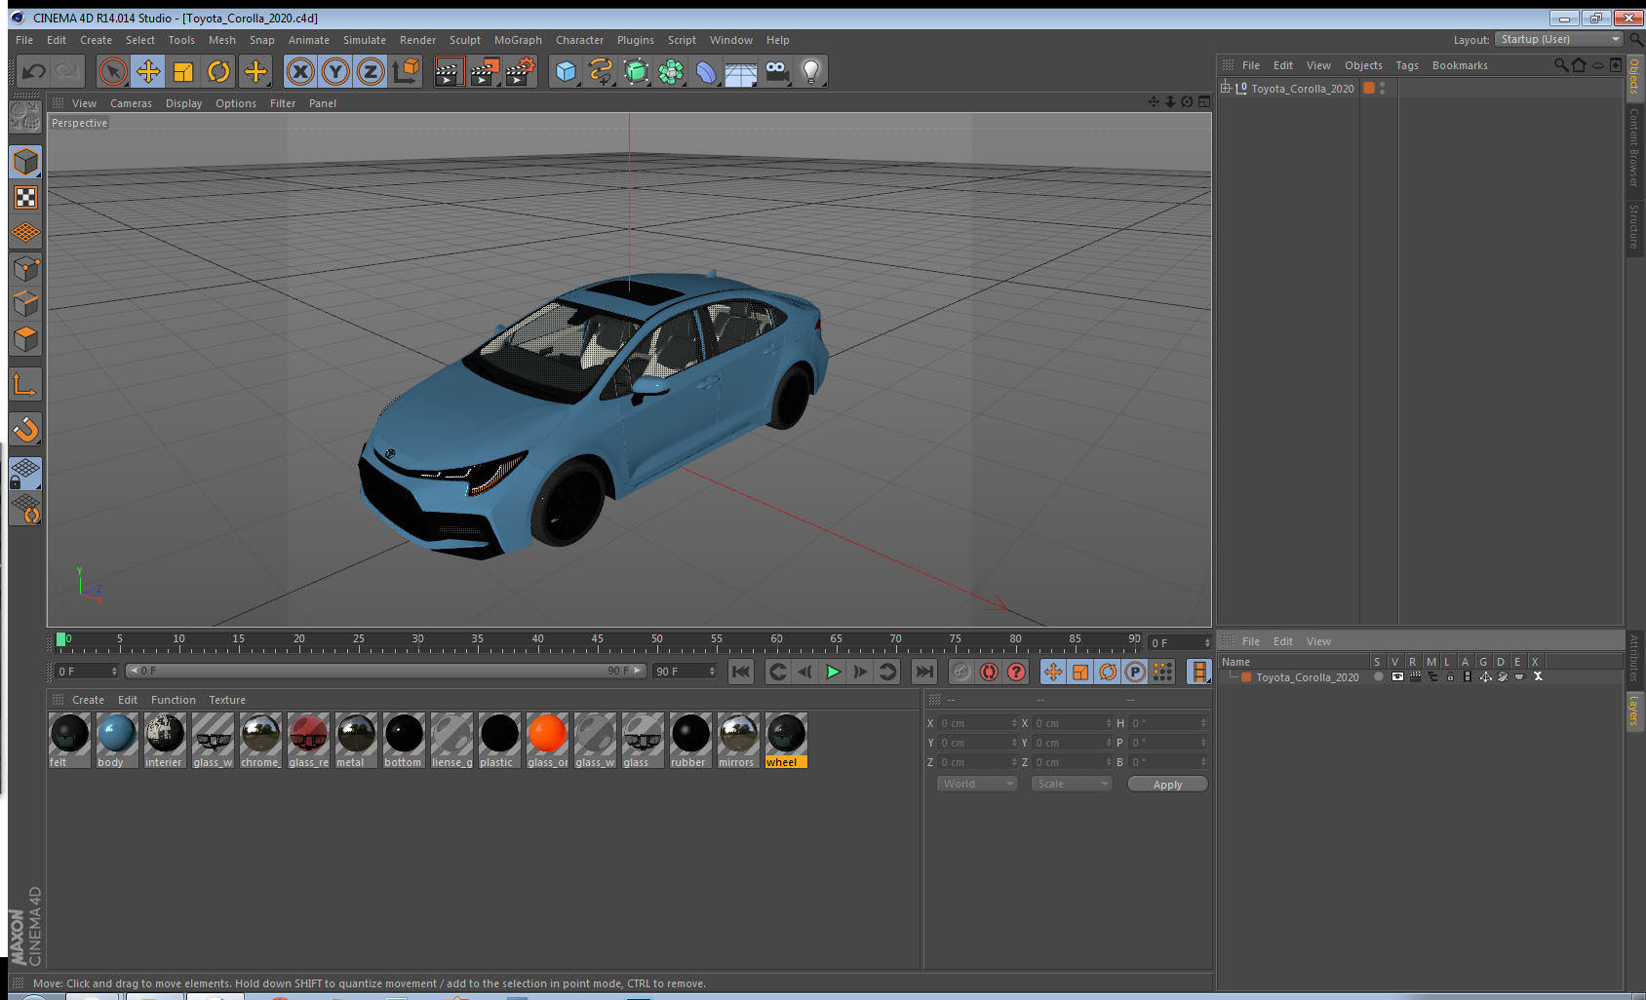Open Scale mode dropdown
This screenshot has height=1000, width=1646.
[1072, 784]
